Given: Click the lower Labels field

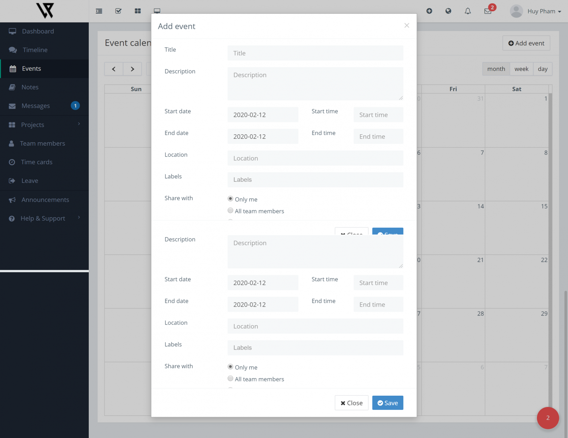Looking at the screenshot, I should [315, 348].
